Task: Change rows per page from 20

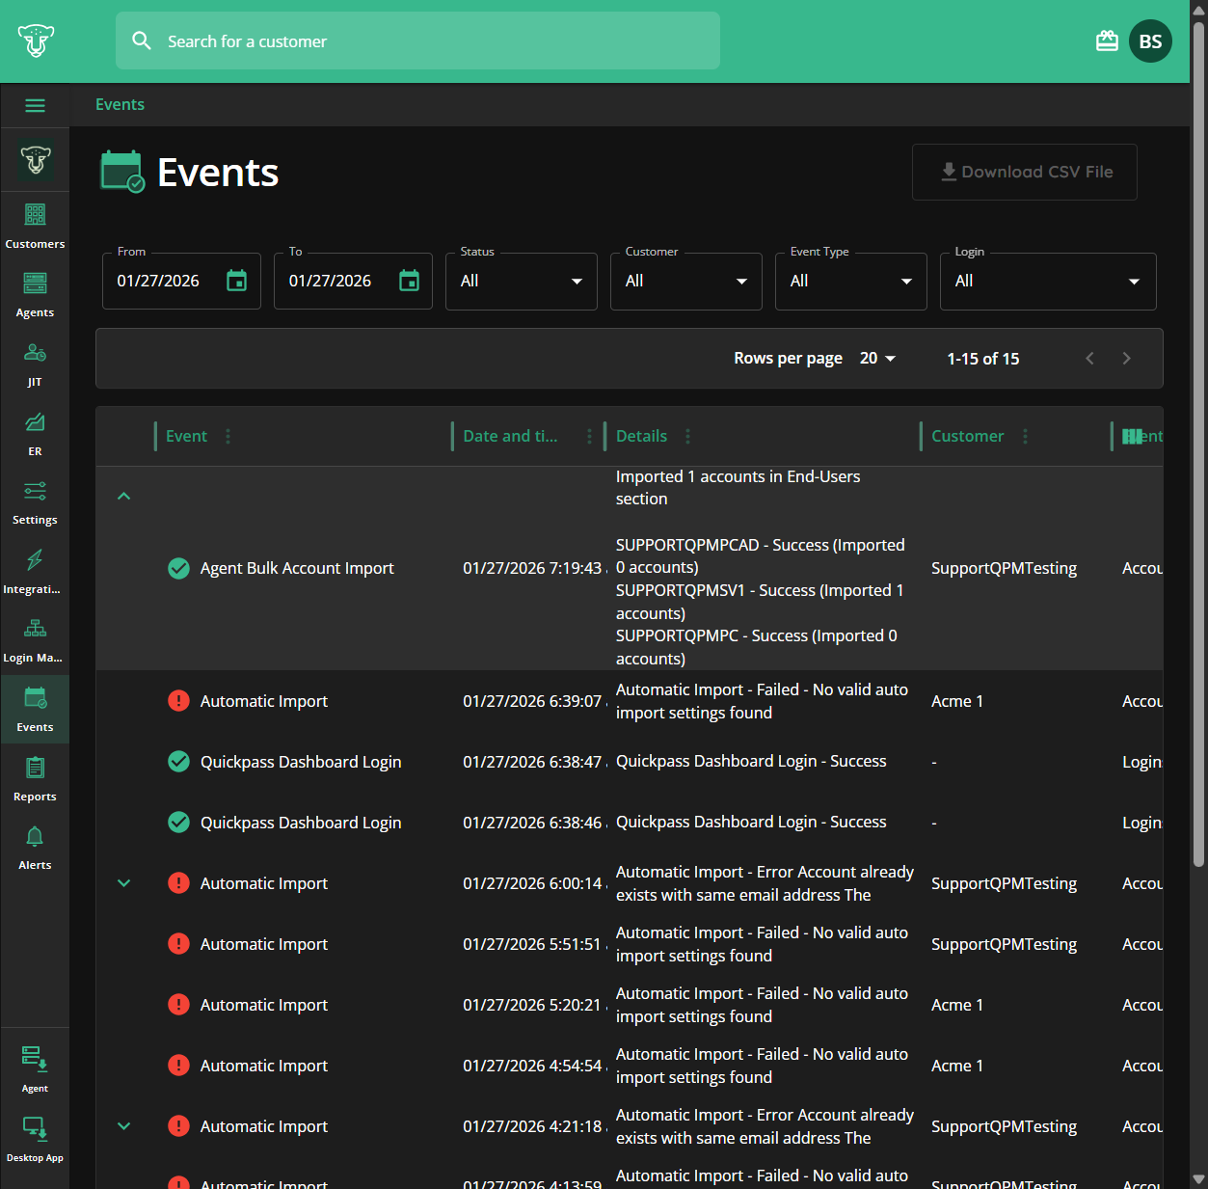Action: pyautogui.click(x=877, y=358)
